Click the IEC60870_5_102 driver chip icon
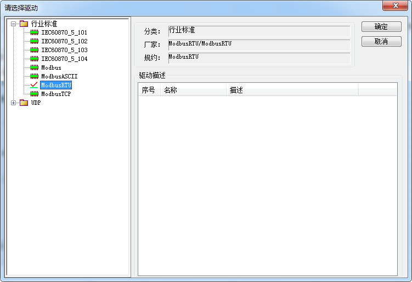This screenshot has width=412, height=282. point(34,41)
